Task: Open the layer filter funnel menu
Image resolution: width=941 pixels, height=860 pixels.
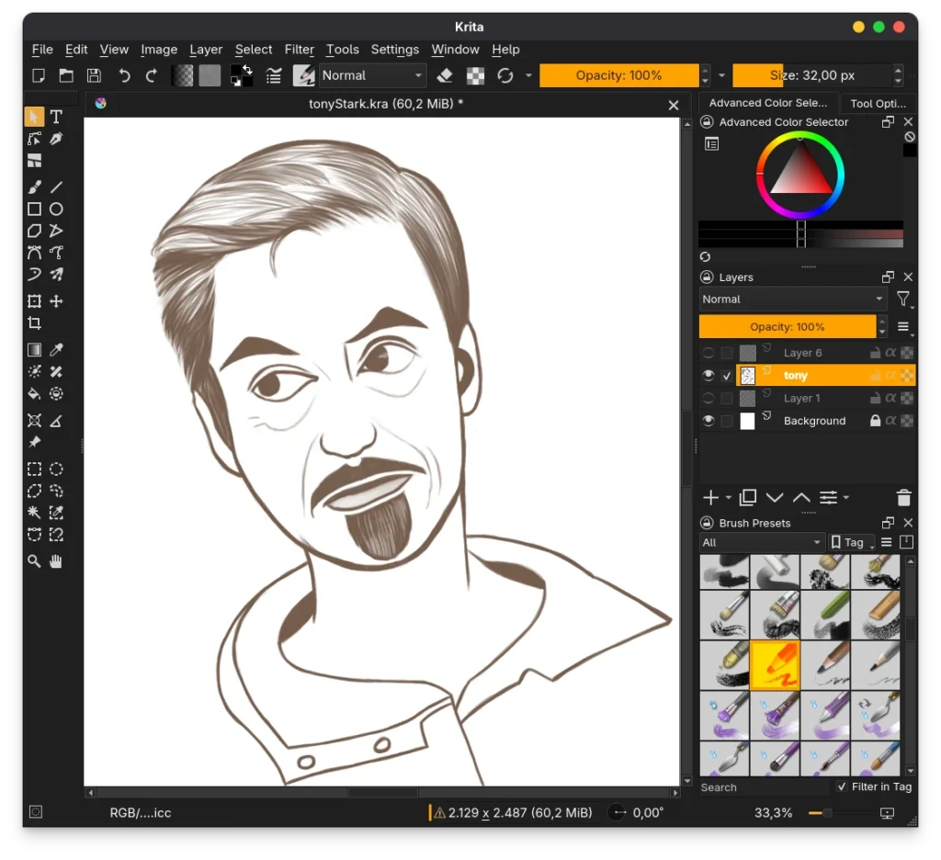Action: 904,299
